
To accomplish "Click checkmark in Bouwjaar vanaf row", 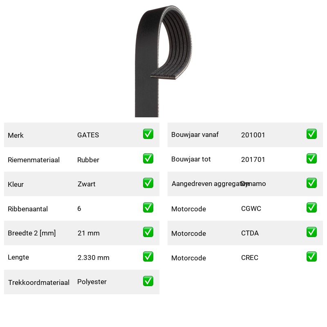I will click(x=311, y=134).
